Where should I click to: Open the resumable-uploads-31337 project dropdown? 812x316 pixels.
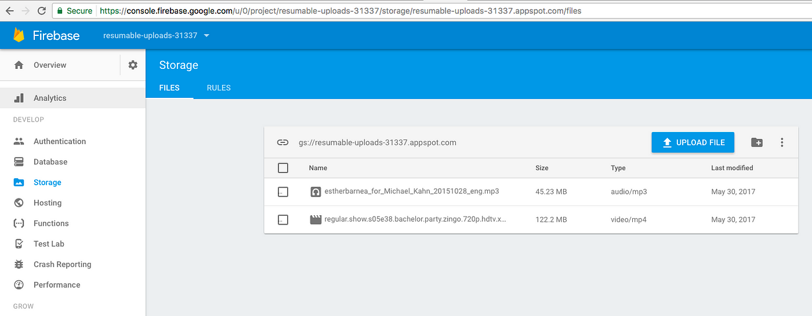(156, 35)
